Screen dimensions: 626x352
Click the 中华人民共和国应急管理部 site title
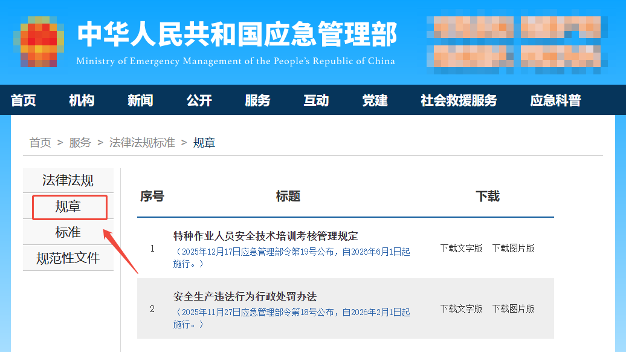tap(237, 35)
